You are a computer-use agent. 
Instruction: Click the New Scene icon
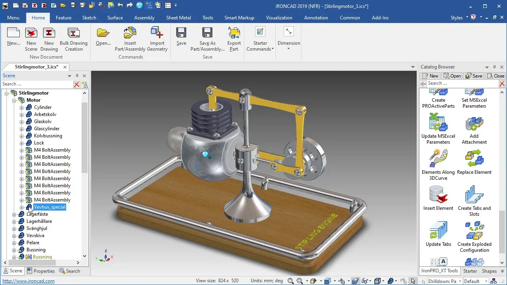pos(31,33)
